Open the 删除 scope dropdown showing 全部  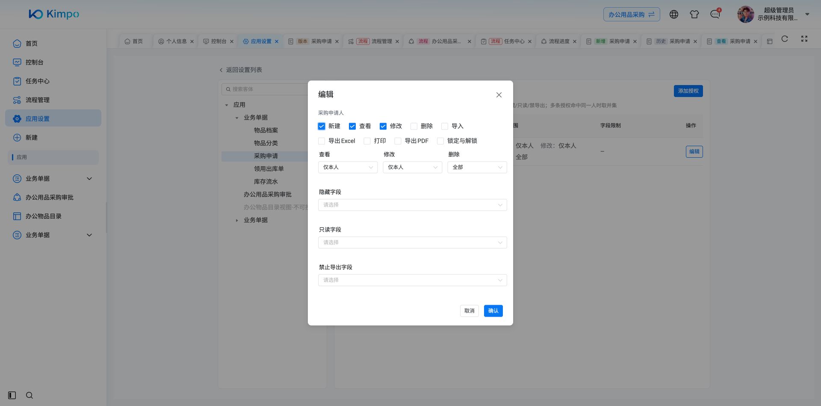click(x=477, y=167)
